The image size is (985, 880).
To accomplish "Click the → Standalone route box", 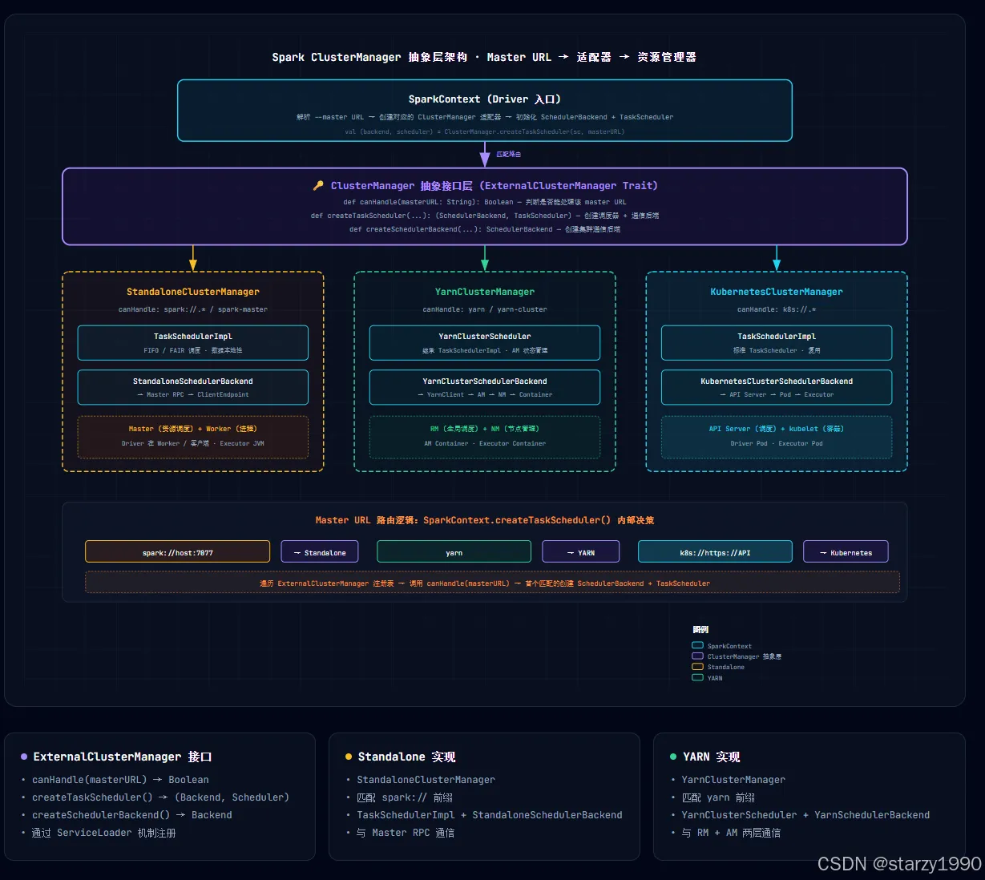I will pyautogui.click(x=320, y=552).
